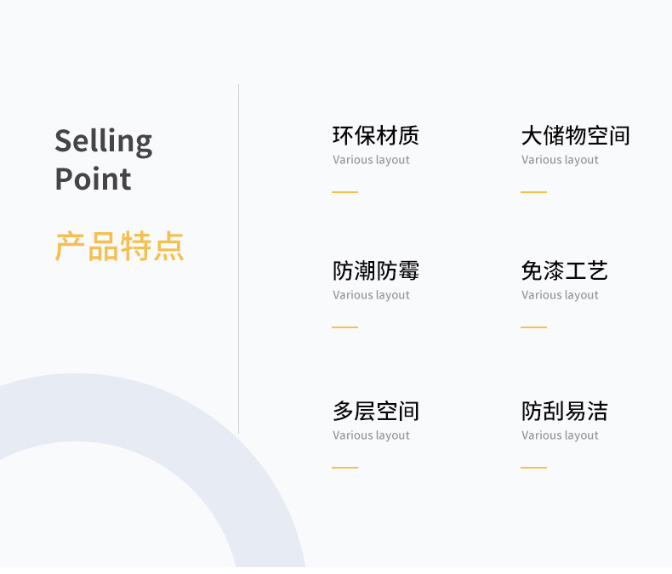Click the Selling Point heading
The height and width of the screenshot is (574, 672).
click(x=103, y=160)
